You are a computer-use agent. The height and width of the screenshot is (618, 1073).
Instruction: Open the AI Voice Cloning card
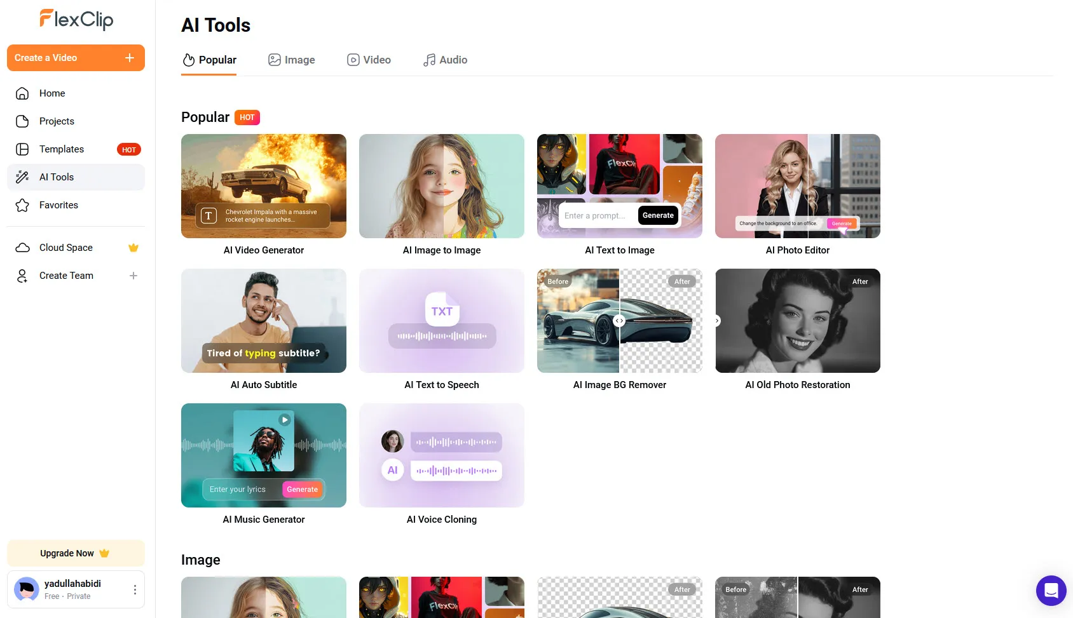pos(442,455)
